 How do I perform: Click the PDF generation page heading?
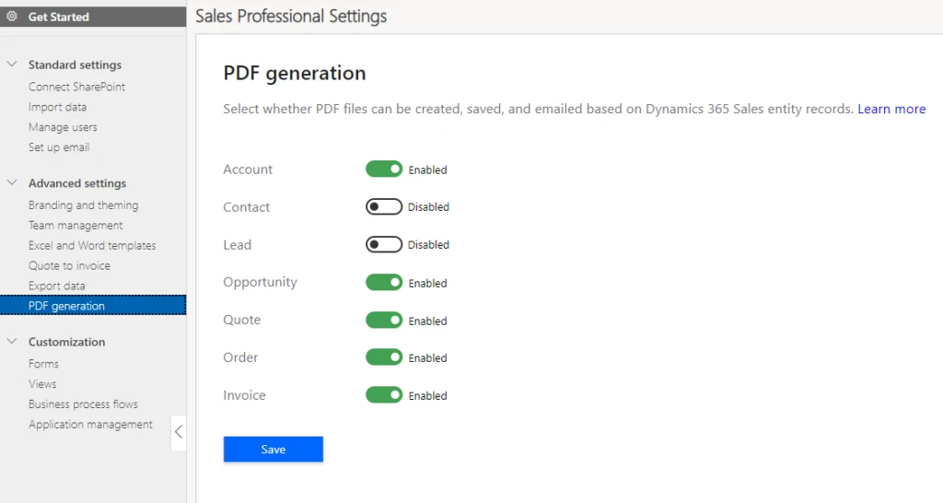(x=295, y=74)
